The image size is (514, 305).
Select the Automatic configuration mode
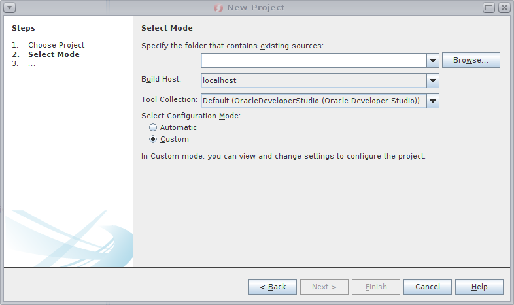153,128
